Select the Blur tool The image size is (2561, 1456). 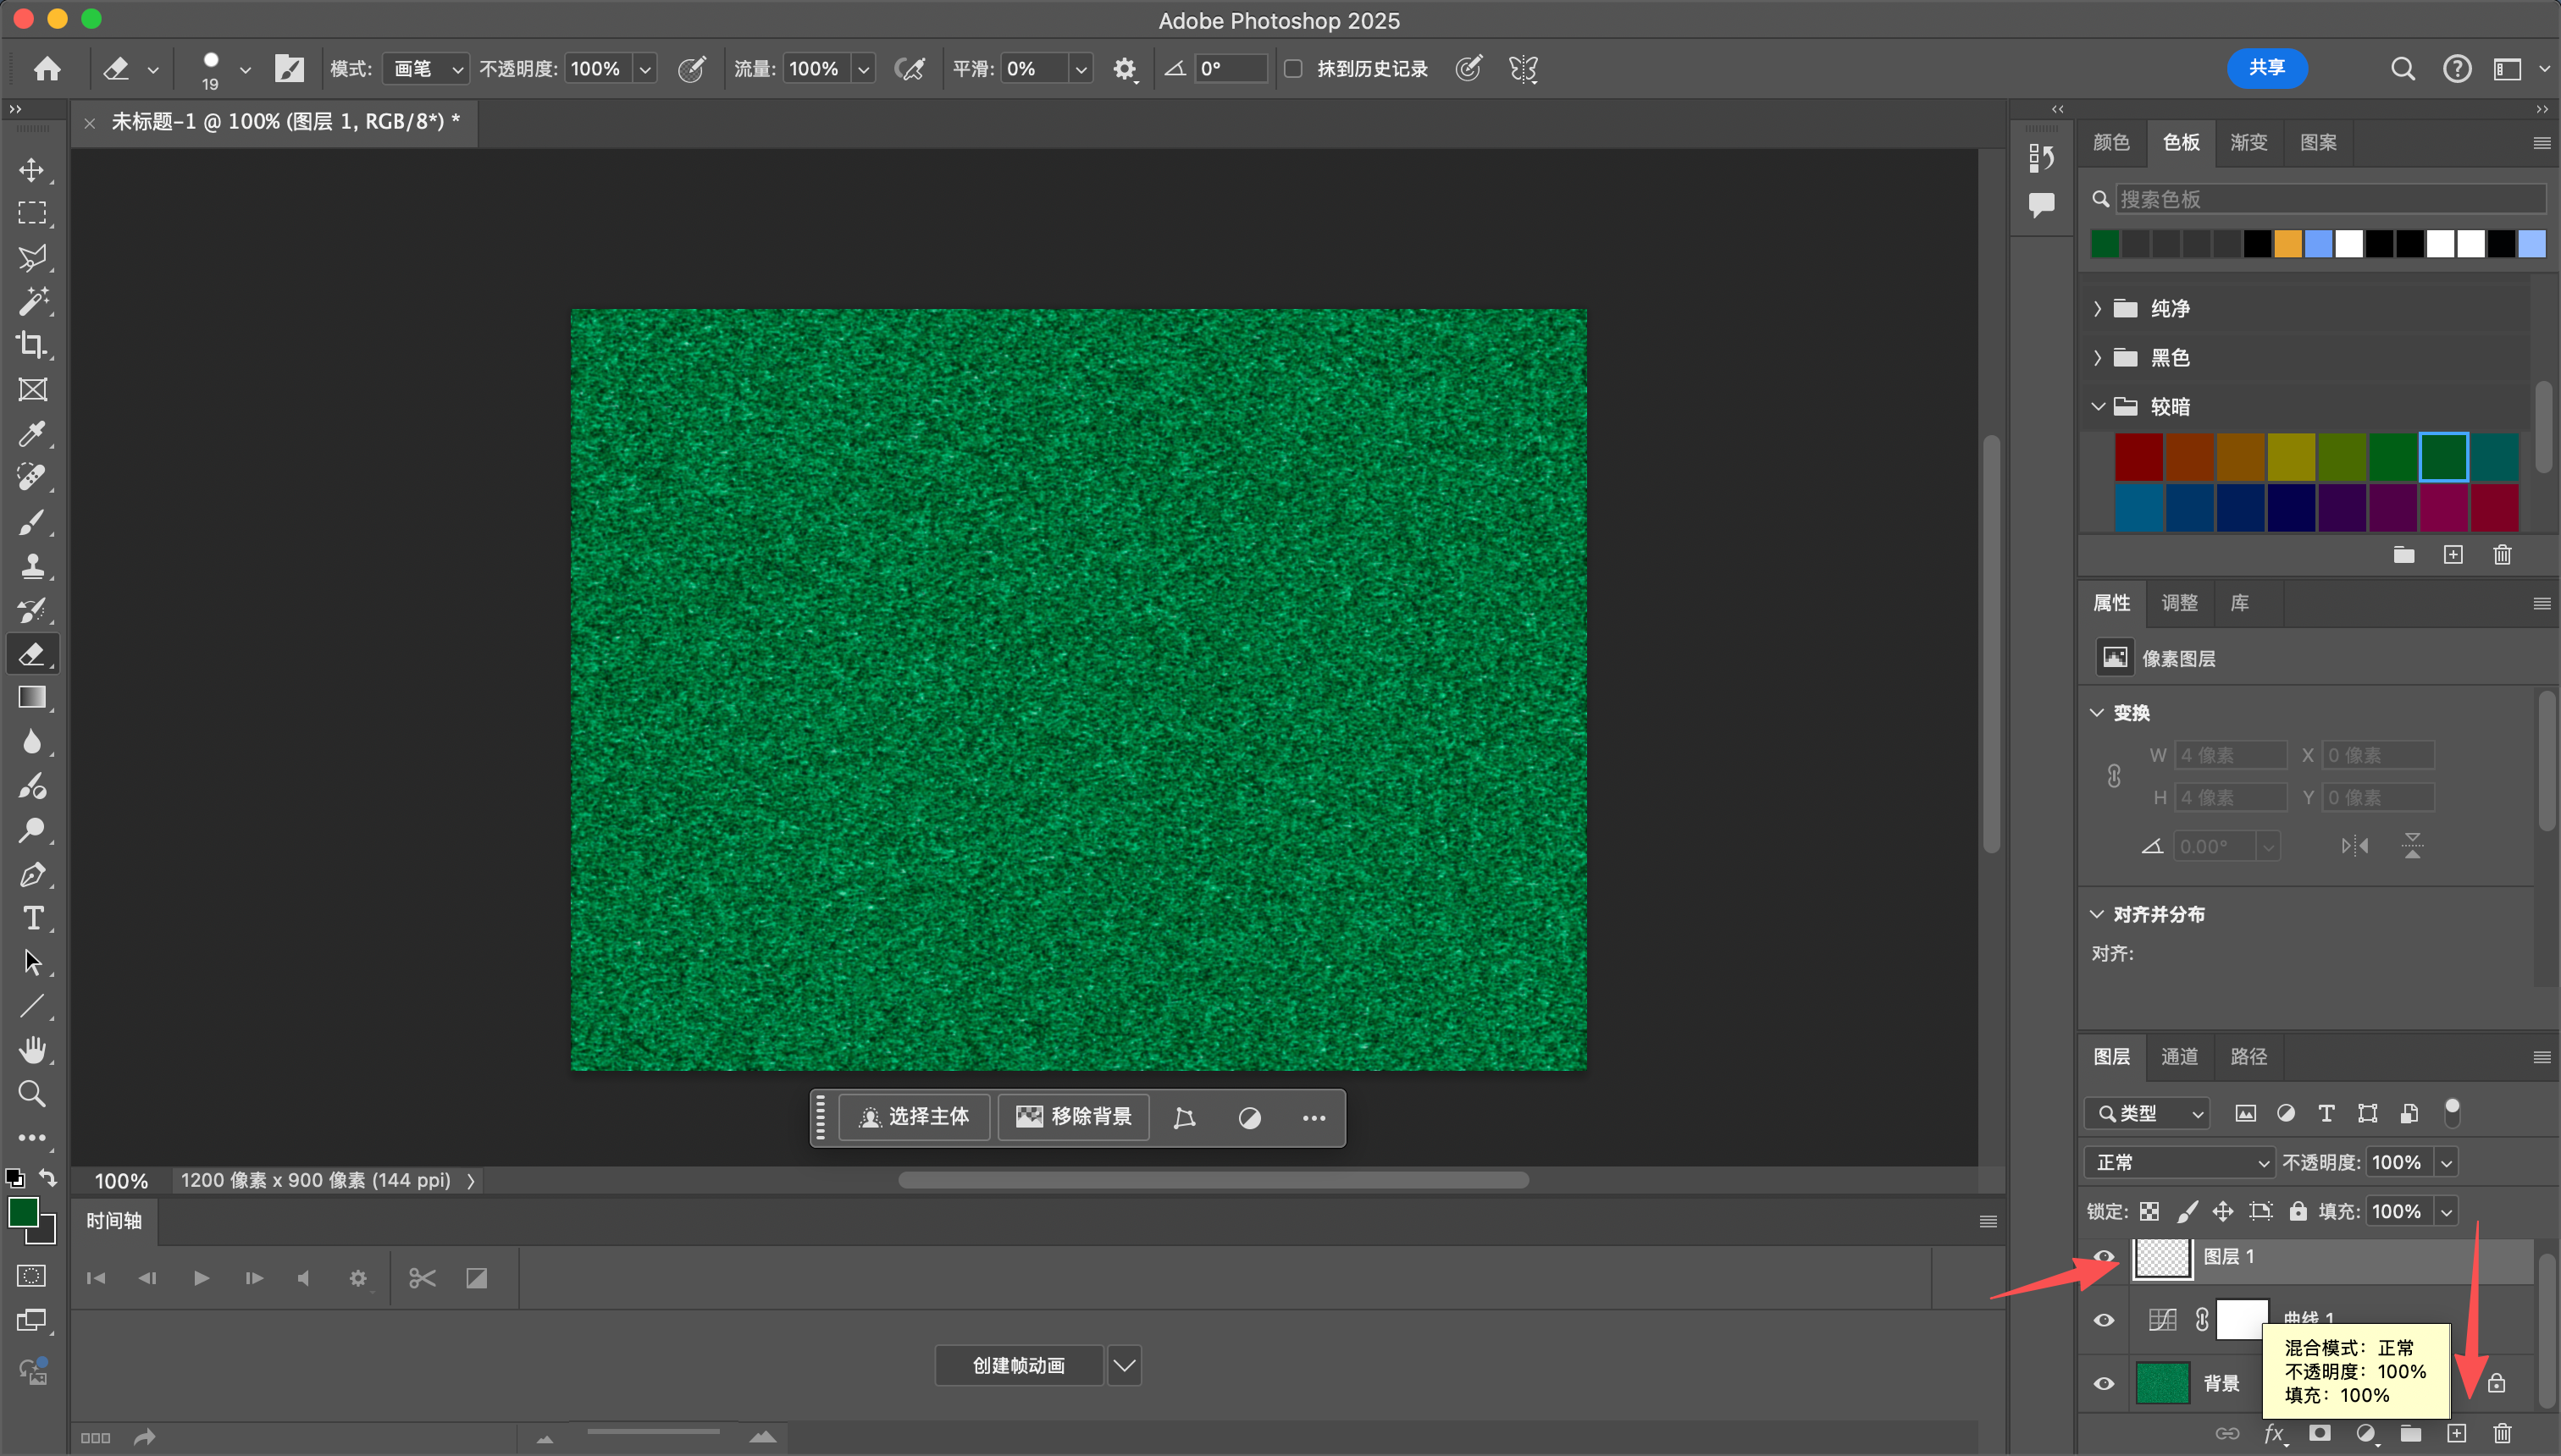click(x=32, y=741)
